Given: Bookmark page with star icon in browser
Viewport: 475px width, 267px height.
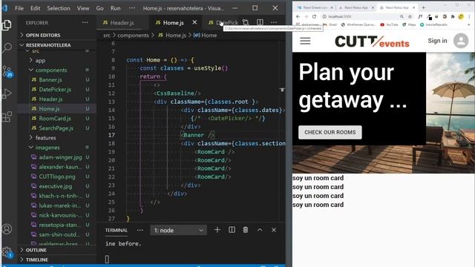Looking at the screenshot, I should [x=410, y=16].
